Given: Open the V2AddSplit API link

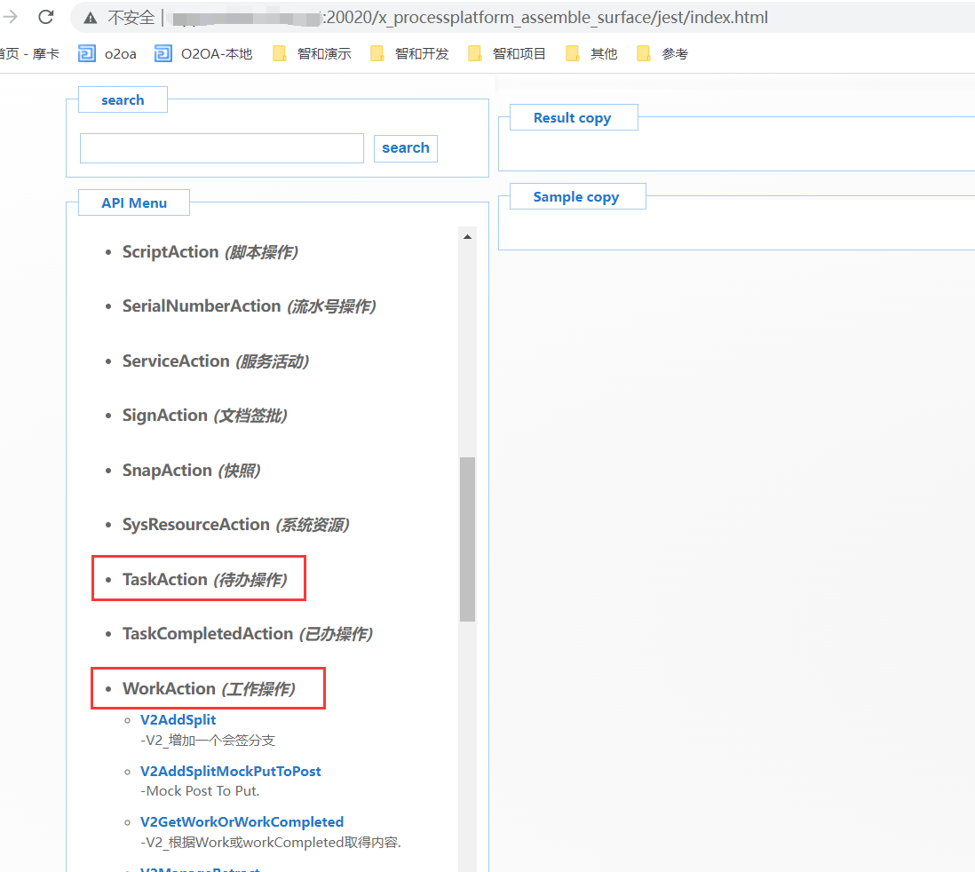Looking at the screenshot, I should [x=178, y=719].
